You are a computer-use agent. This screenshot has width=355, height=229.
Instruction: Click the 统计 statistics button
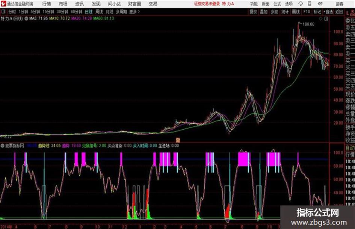285,12
